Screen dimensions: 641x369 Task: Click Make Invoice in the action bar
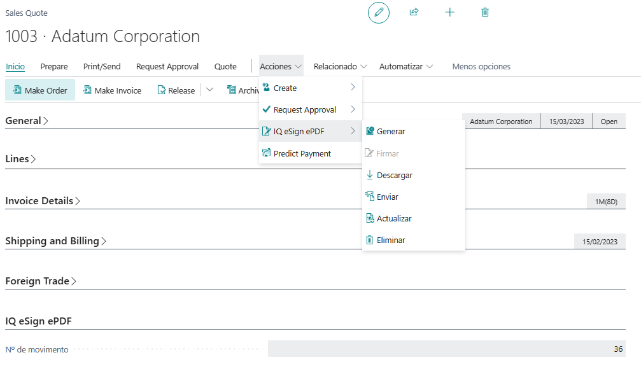pos(113,90)
